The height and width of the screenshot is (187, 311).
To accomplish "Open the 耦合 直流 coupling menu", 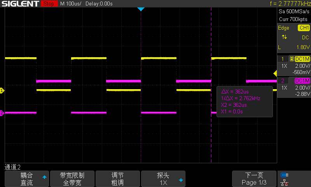I will click(27, 179).
